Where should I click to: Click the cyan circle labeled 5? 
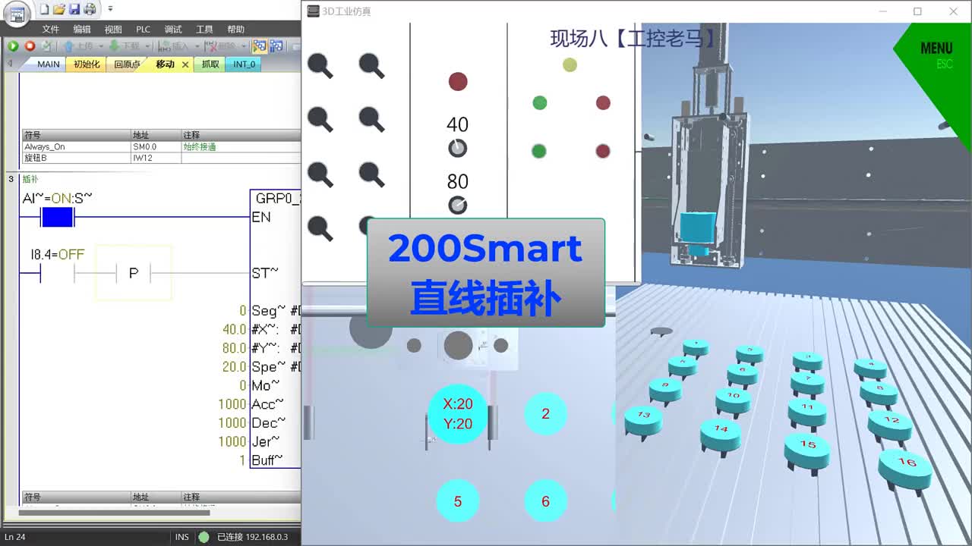[x=457, y=501]
